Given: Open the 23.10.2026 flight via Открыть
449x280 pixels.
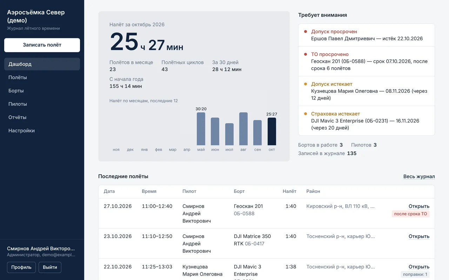Looking at the screenshot, I should click(x=419, y=236).
